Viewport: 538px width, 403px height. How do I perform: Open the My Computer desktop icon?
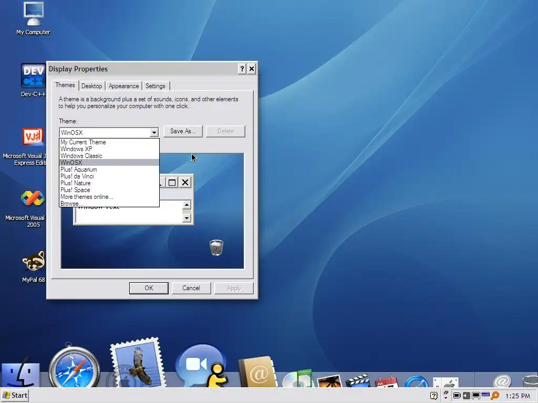33,18
